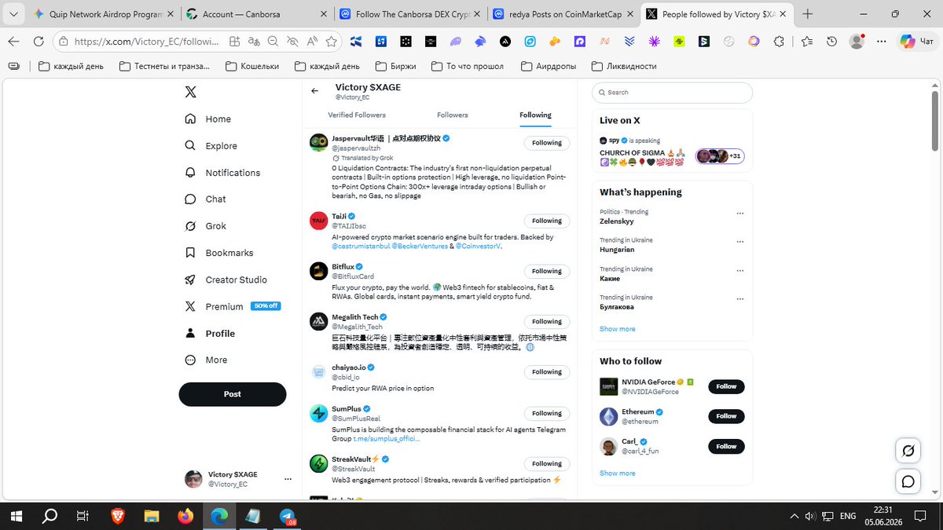The width and height of the screenshot is (943, 530).
Task: Open Brave browser from taskbar
Action: 117,516
